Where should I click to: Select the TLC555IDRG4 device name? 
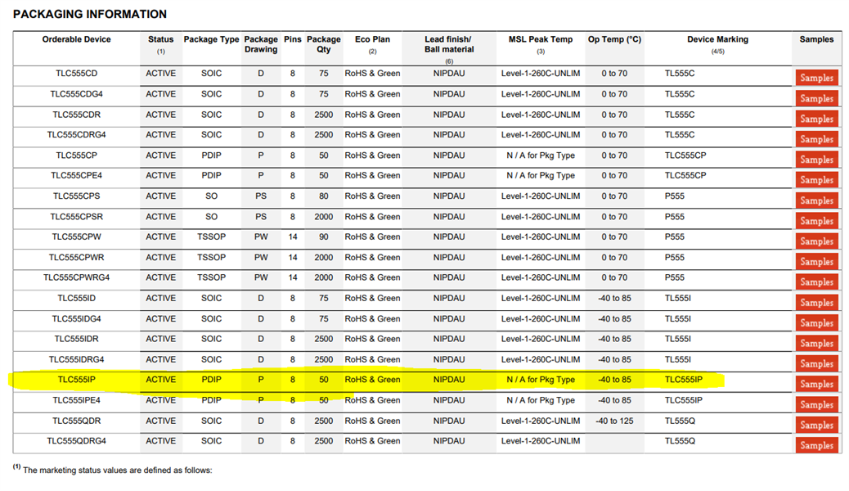[76, 359]
